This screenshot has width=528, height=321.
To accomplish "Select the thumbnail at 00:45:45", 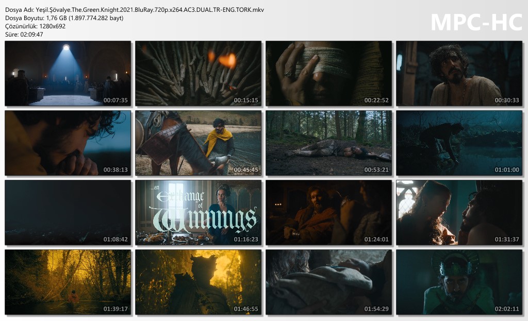I will click(x=199, y=143).
